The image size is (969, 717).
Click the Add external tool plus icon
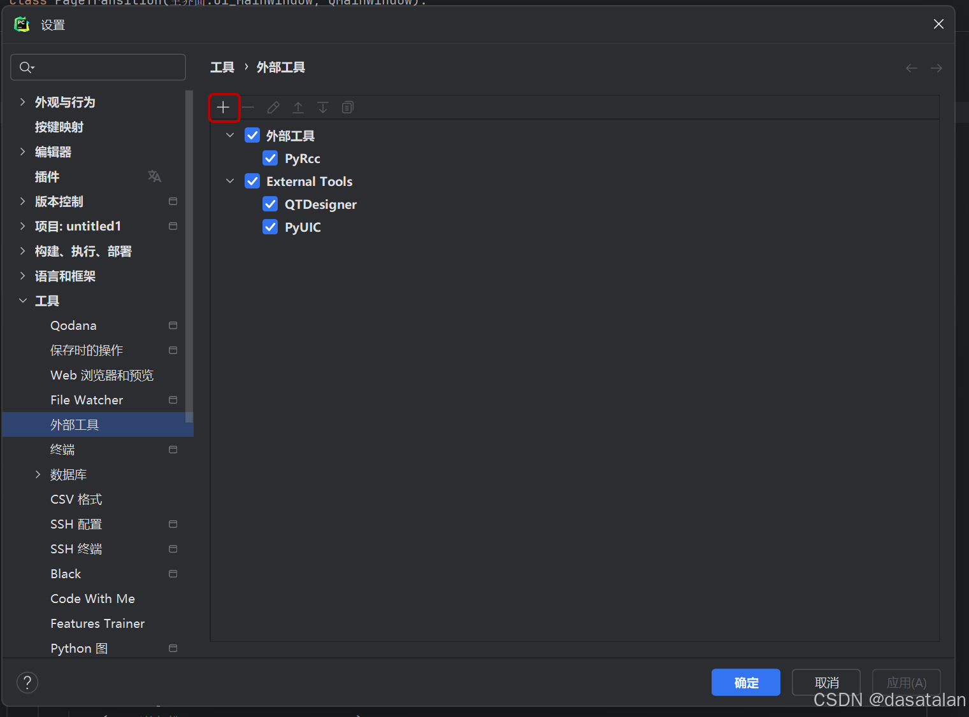pos(224,107)
